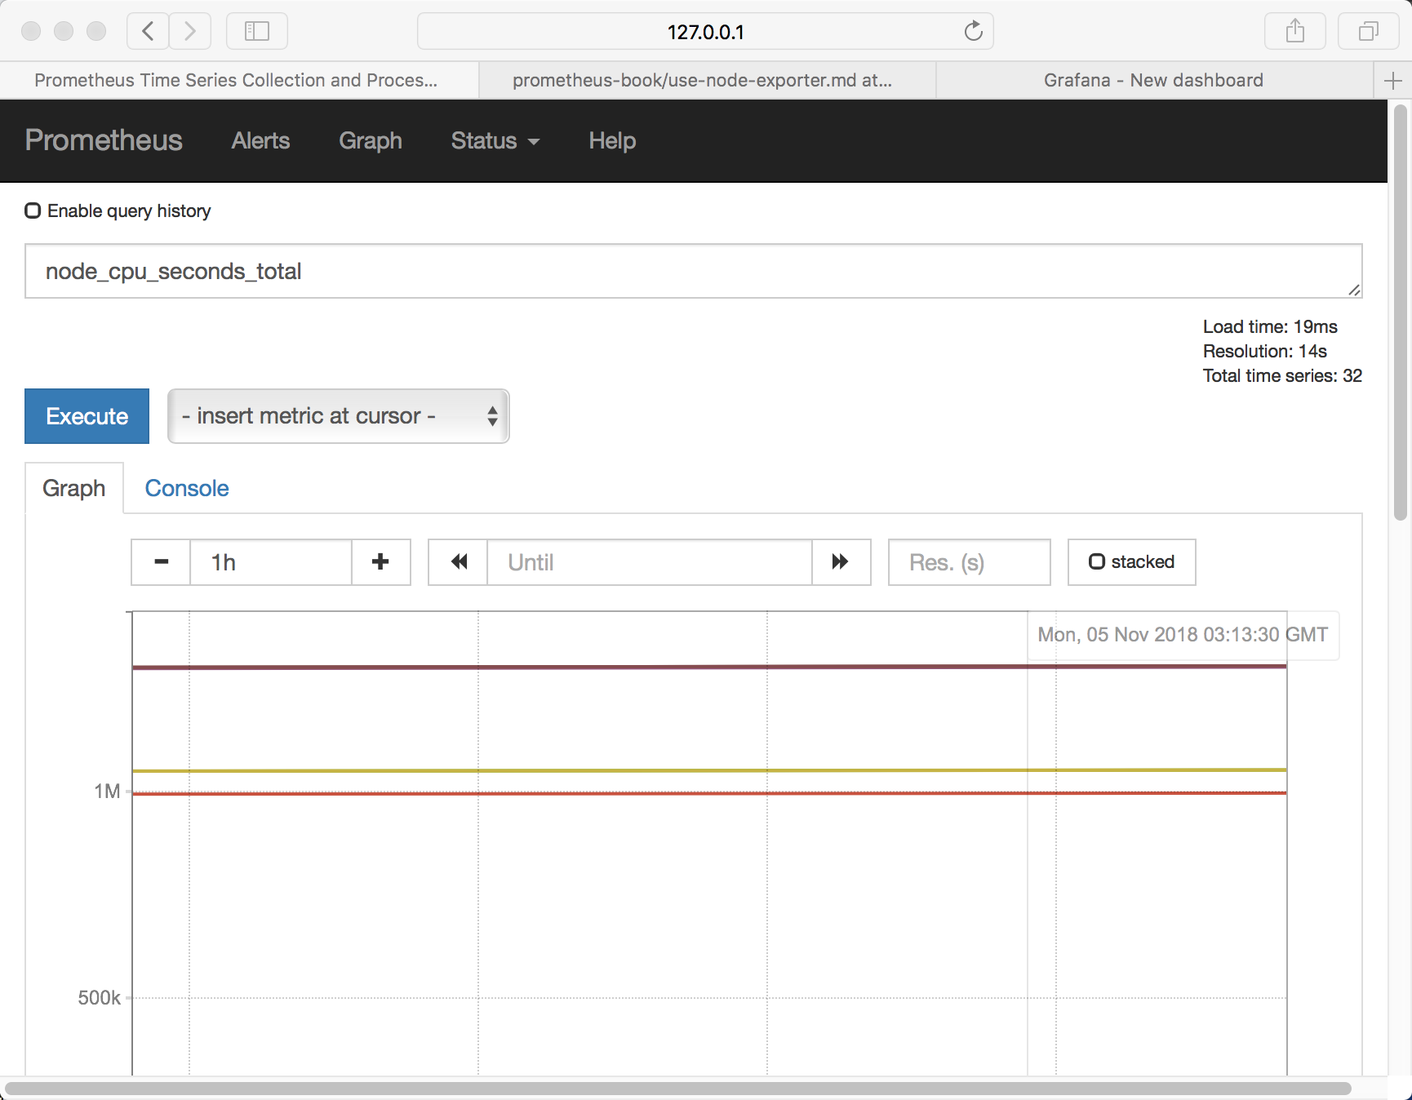1412x1100 pixels.
Task: Fast-forward the graph end time
Action: click(x=841, y=562)
